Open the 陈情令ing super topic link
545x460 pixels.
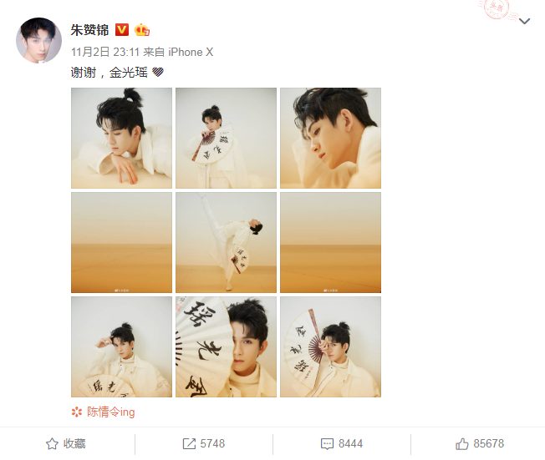click(x=111, y=412)
